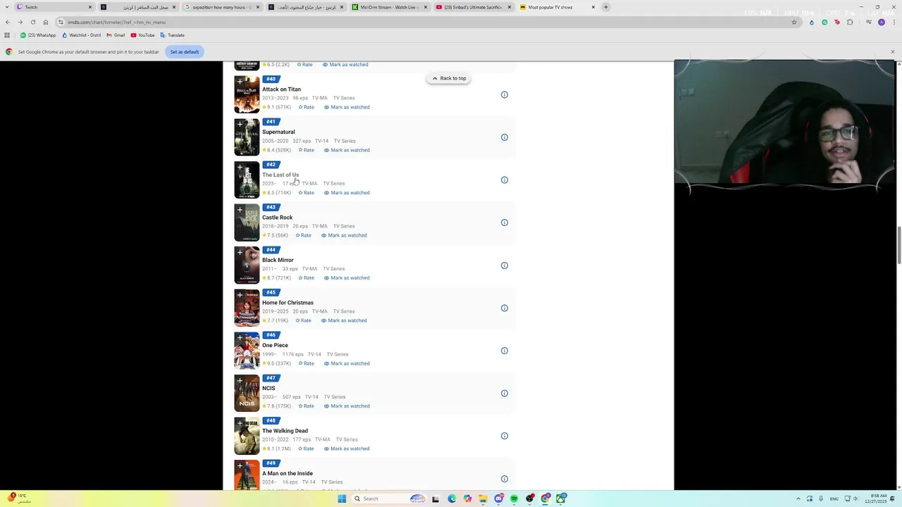The height and width of the screenshot is (507, 902).
Task: Open the Gmail bookmark
Action: 116,35
